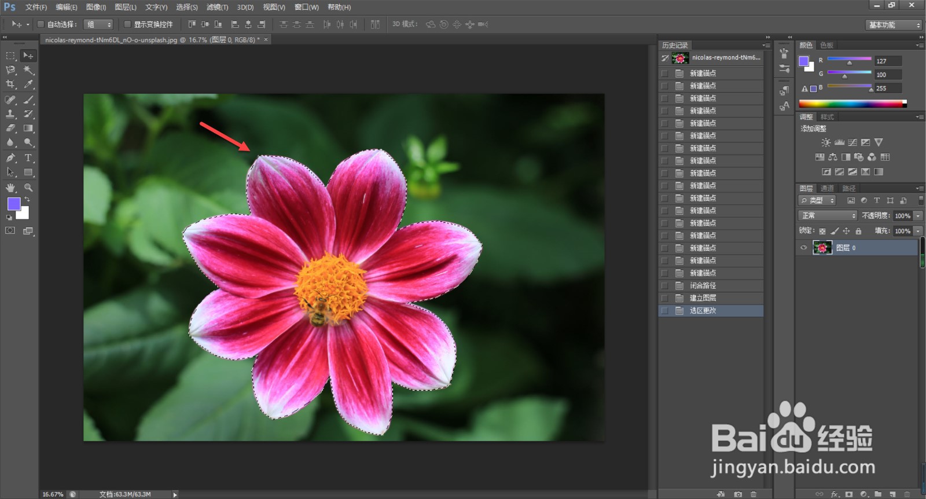Viewport: 926px width, 499px height.
Task: Swap foreground and background colors
Action: tap(27, 200)
